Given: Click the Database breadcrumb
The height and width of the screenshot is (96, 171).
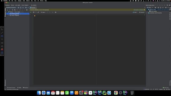Looking at the screenshot, I should 7,5.
